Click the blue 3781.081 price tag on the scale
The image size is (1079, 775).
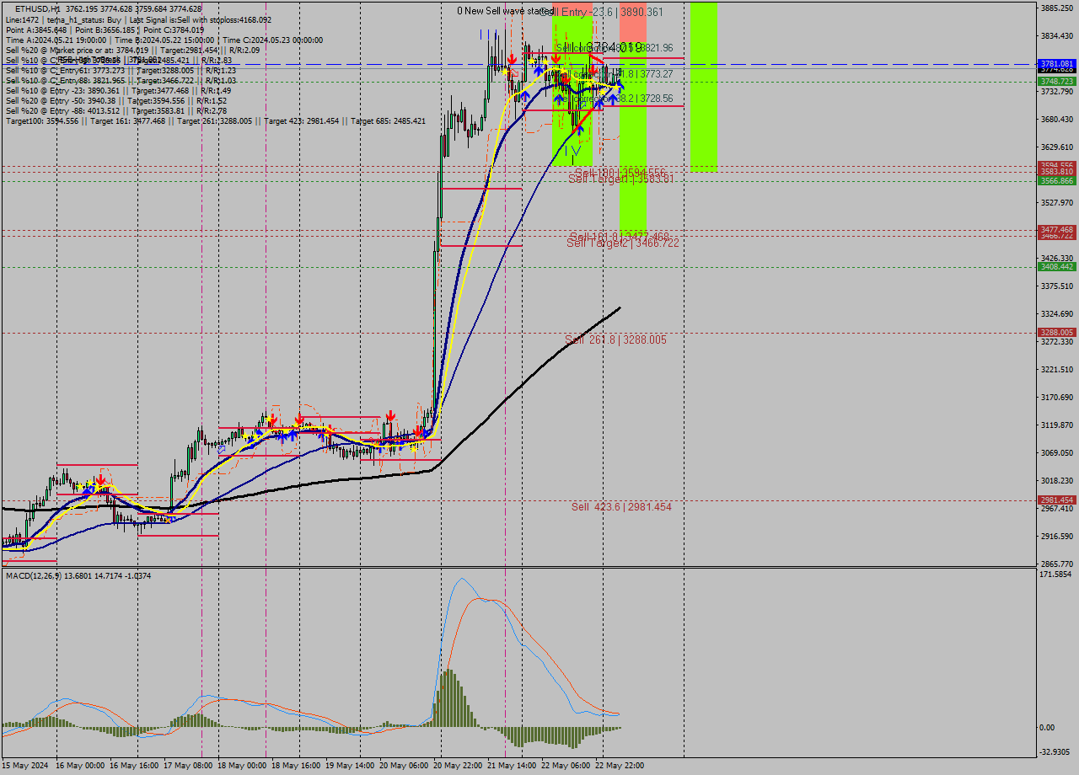tap(1056, 64)
